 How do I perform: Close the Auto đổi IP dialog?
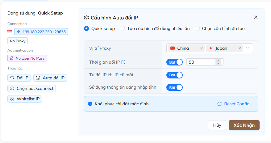point(256,17)
